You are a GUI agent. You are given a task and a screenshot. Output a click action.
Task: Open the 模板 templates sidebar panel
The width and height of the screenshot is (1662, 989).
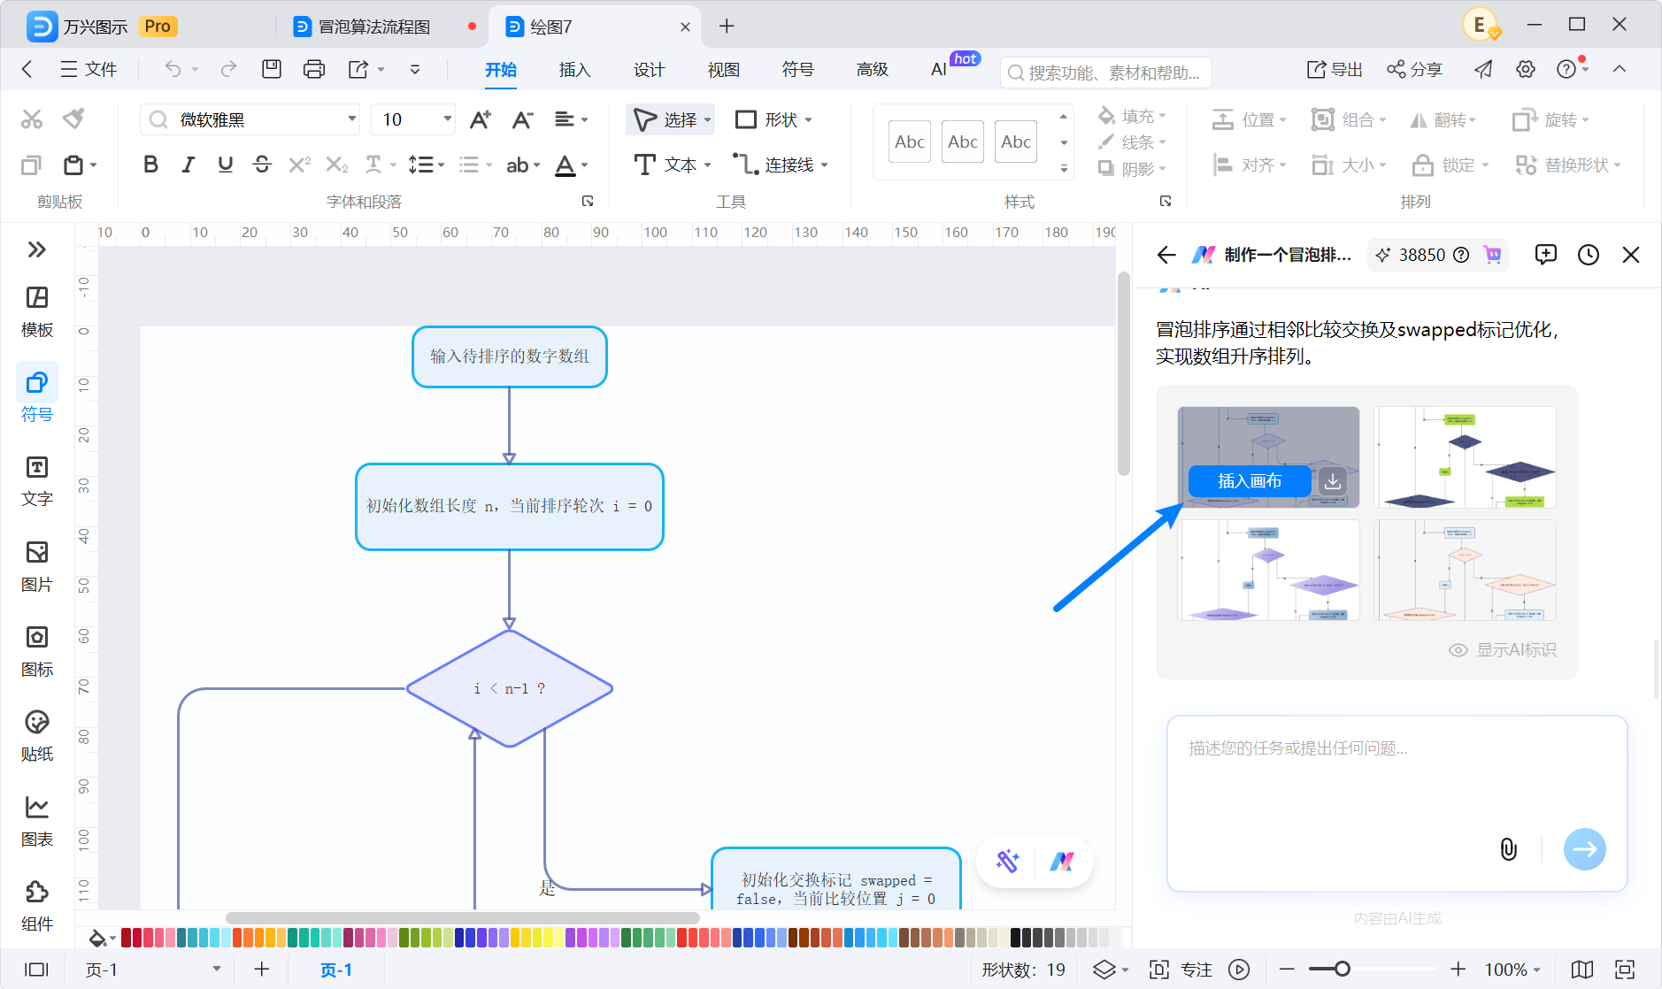pos(37,311)
